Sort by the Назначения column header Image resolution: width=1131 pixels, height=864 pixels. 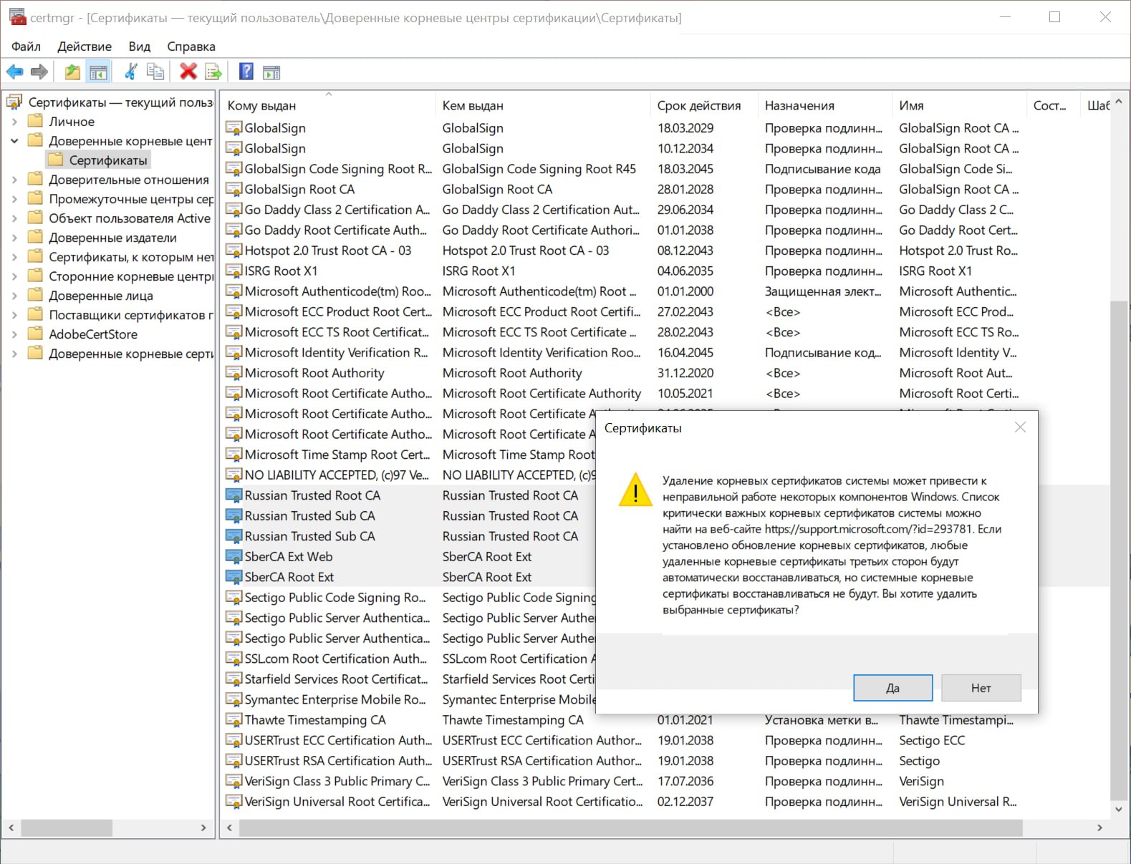(x=826, y=105)
